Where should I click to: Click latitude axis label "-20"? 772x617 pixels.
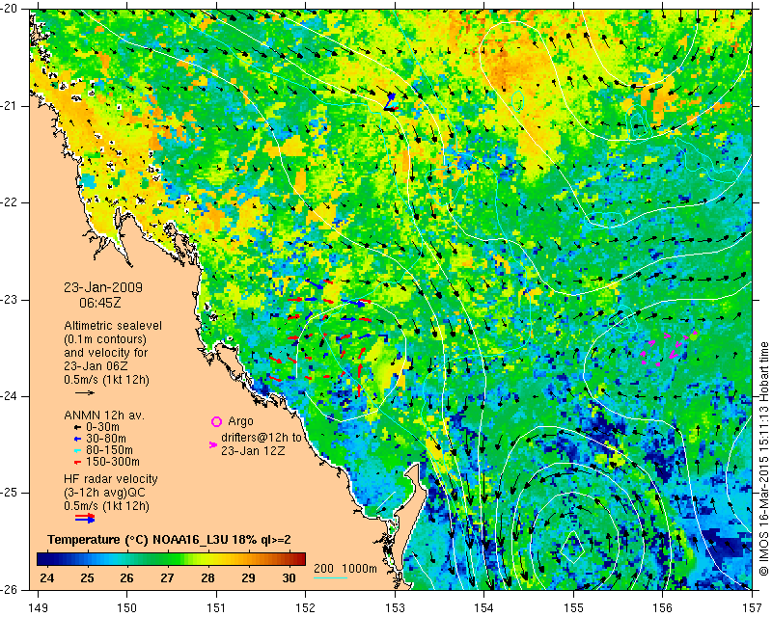[10, 9]
